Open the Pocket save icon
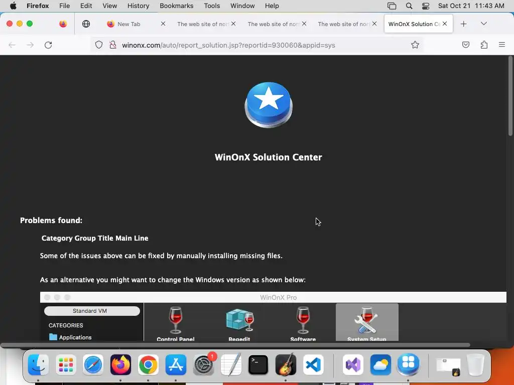514x385 pixels. pyautogui.click(x=465, y=45)
